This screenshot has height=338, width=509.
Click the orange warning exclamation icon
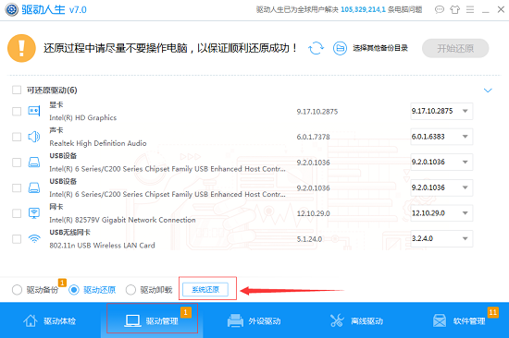pos(21,48)
